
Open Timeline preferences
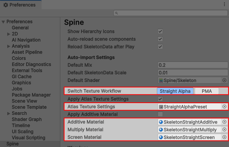click(21, 125)
